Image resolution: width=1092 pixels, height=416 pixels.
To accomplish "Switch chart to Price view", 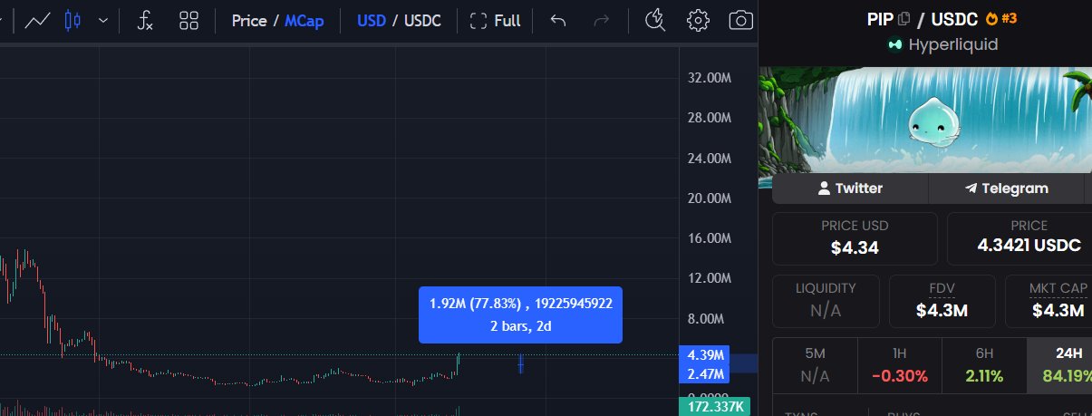I will coord(248,20).
